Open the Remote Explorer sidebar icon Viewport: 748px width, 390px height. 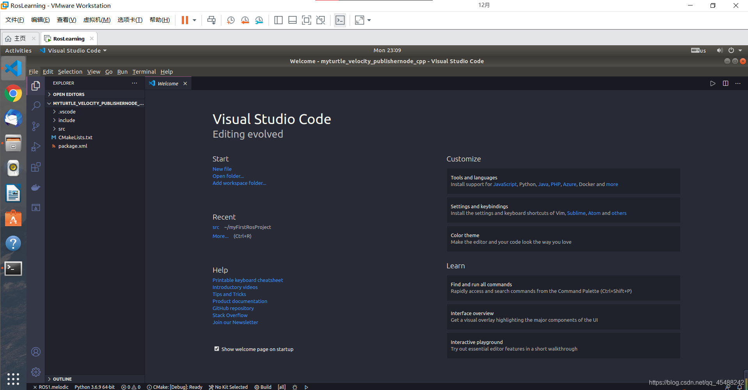(x=36, y=207)
